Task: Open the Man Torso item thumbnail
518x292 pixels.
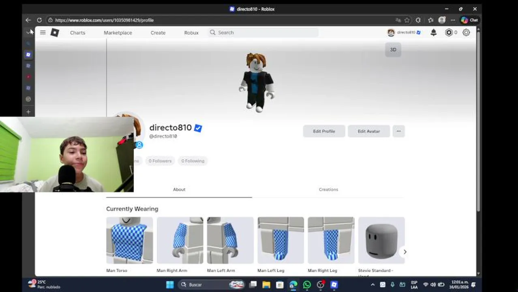Action: tap(130, 240)
